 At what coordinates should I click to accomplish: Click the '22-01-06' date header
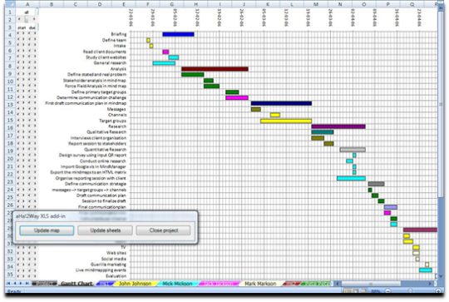pos(131,17)
